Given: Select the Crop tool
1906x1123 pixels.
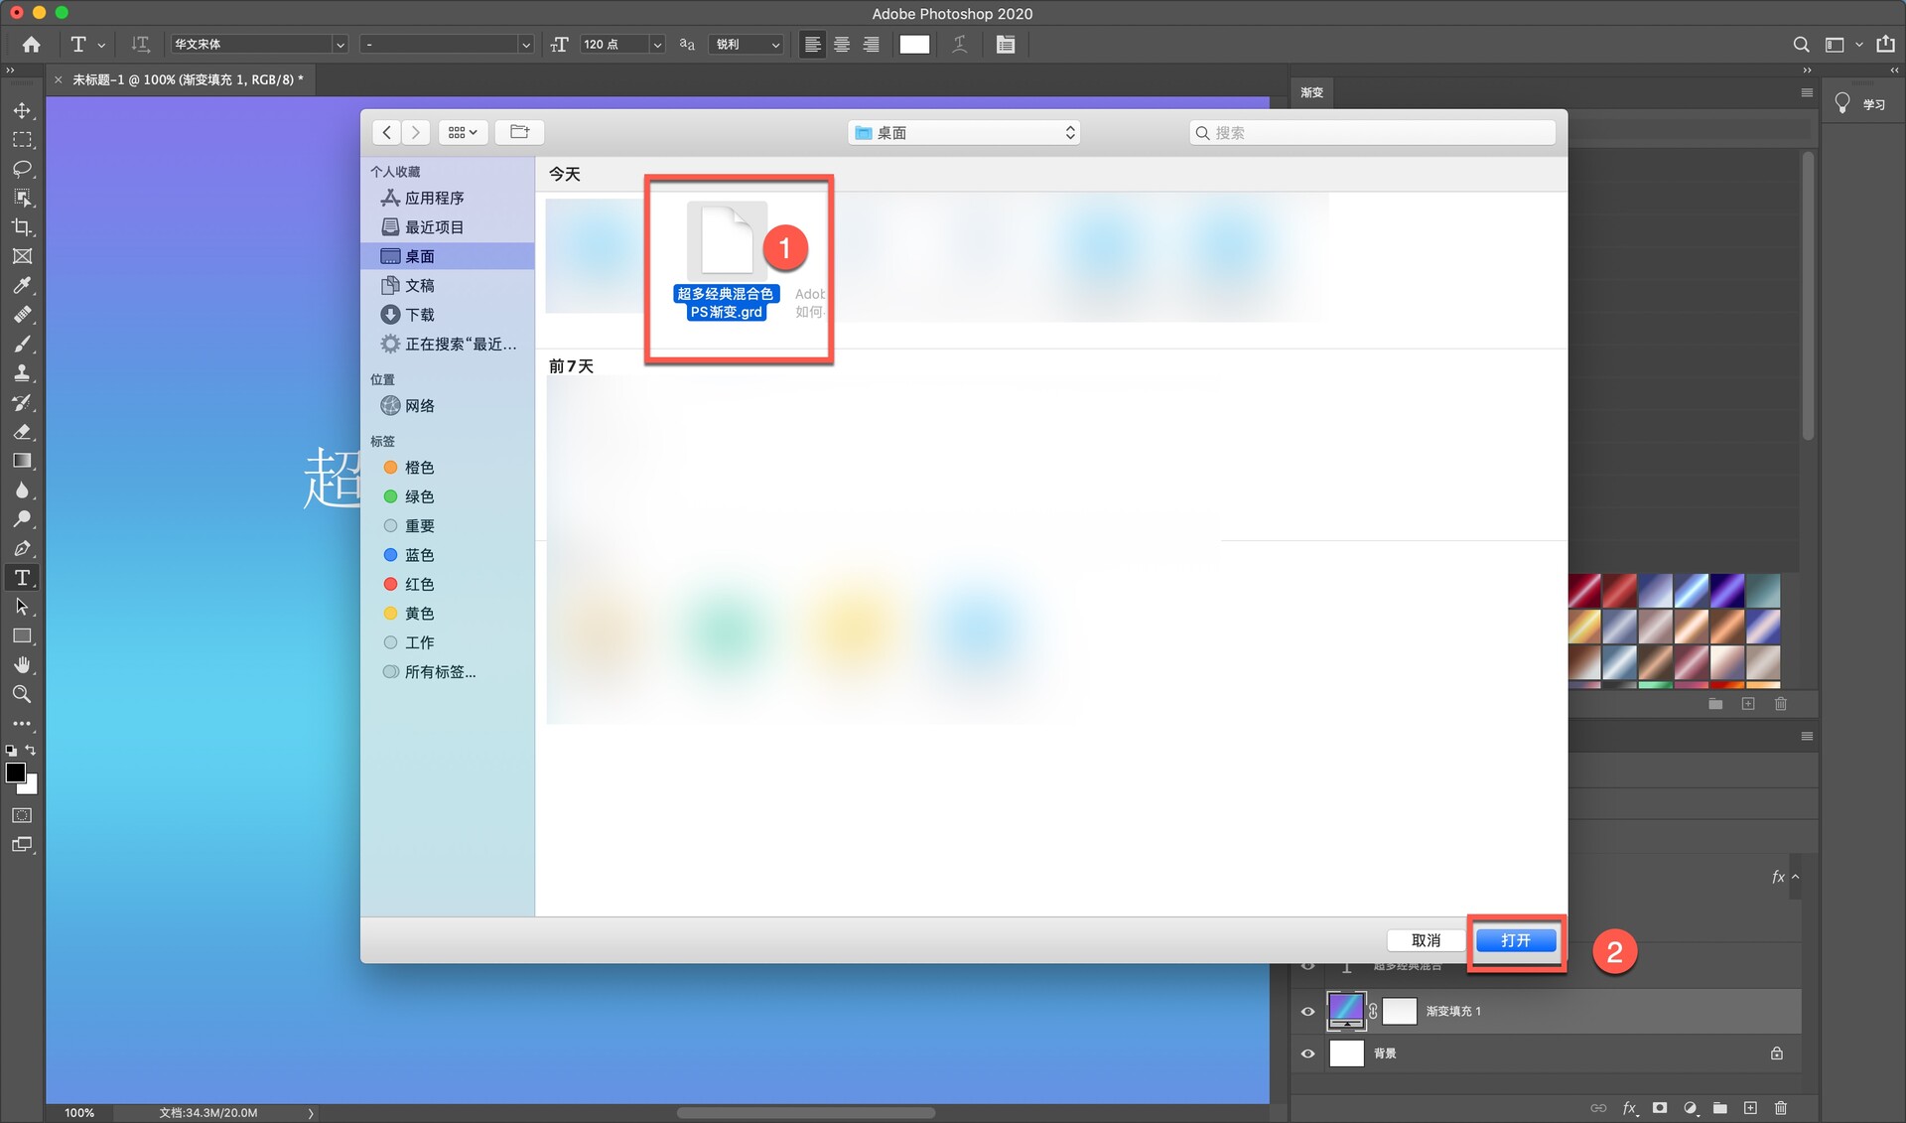Looking at the screenshot, I should point(22,227).
